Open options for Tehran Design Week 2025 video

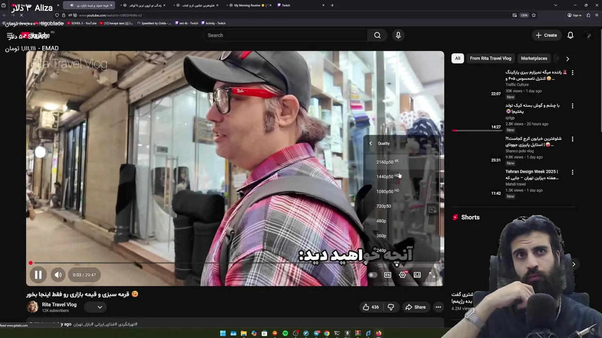[x=572, y=172]
